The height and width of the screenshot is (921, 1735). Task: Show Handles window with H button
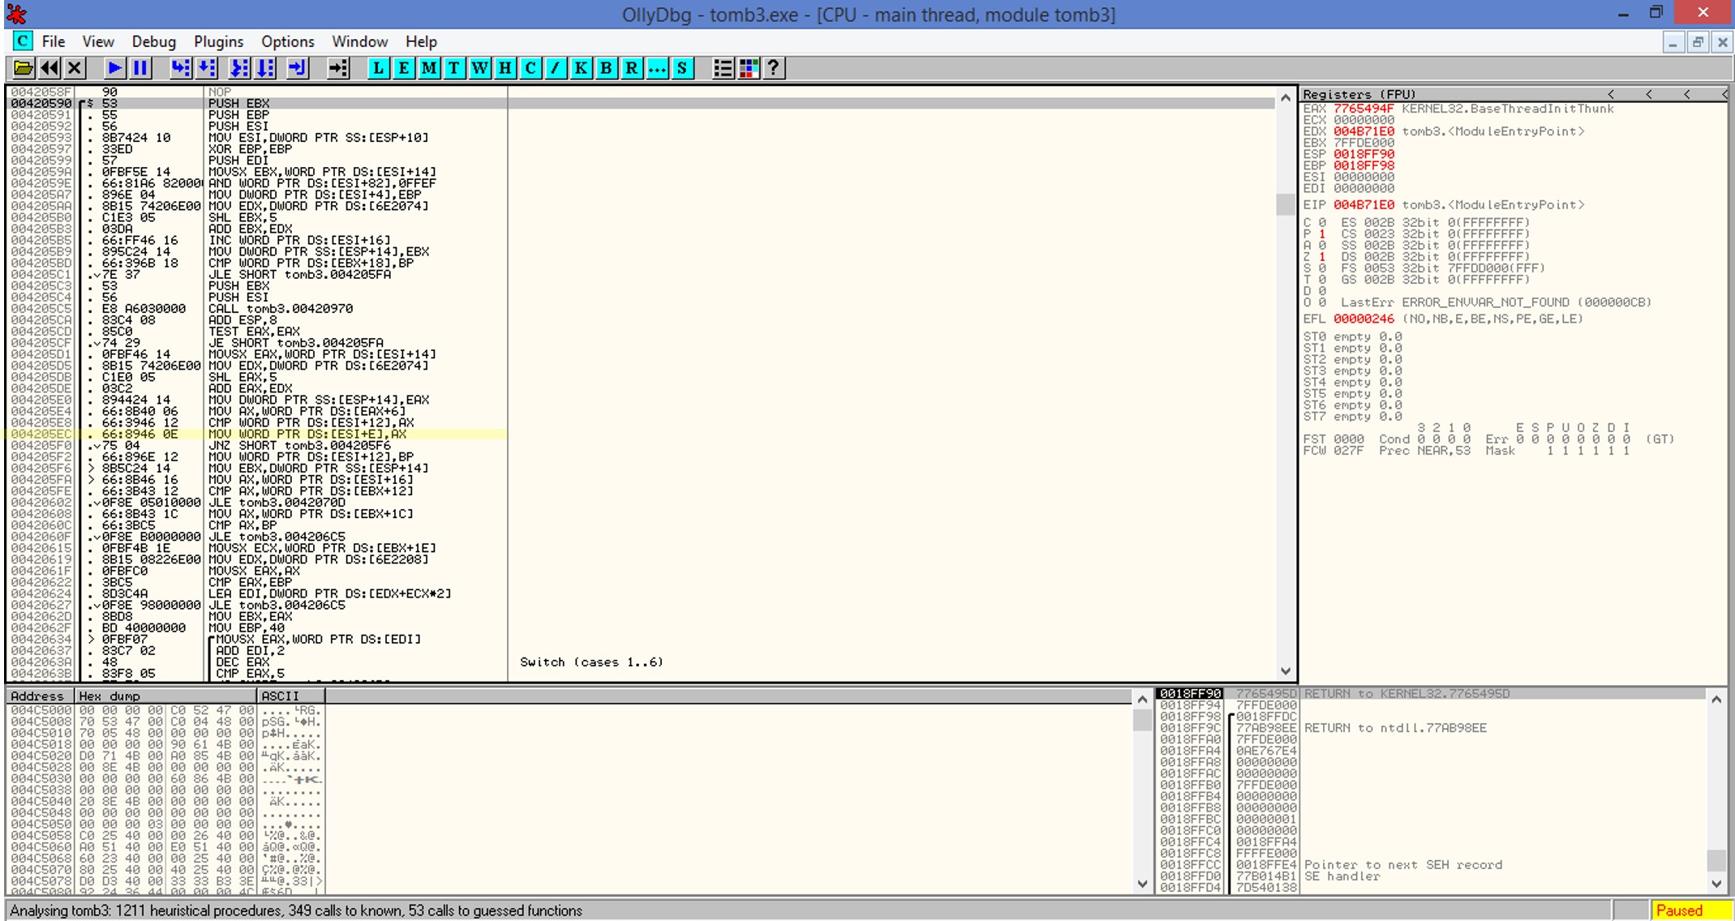click(x=505, y=68)
